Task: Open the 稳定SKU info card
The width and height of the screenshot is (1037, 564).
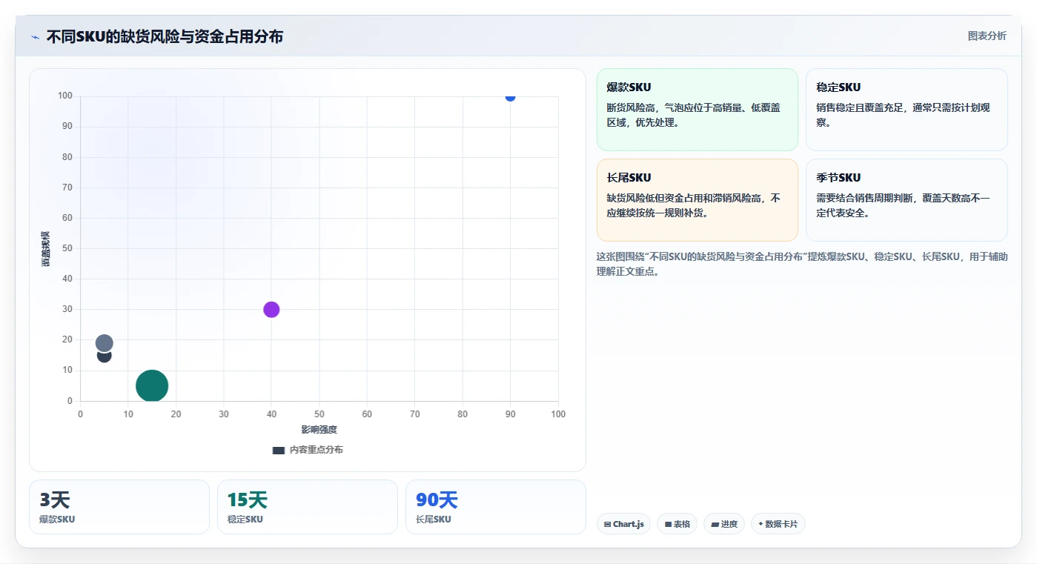Action: pos(907,110)
